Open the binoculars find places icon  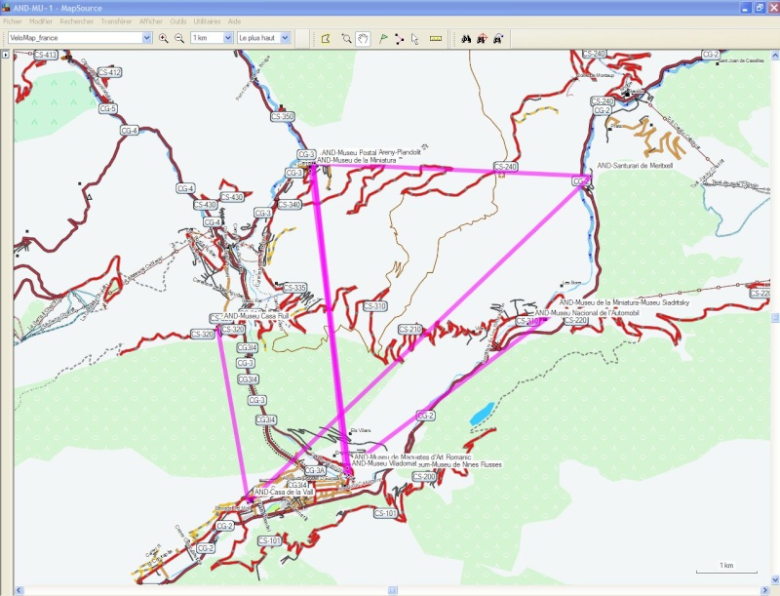point(466,38)
